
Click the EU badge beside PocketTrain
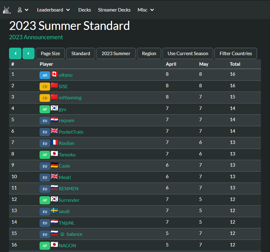(x=45, y=132)
